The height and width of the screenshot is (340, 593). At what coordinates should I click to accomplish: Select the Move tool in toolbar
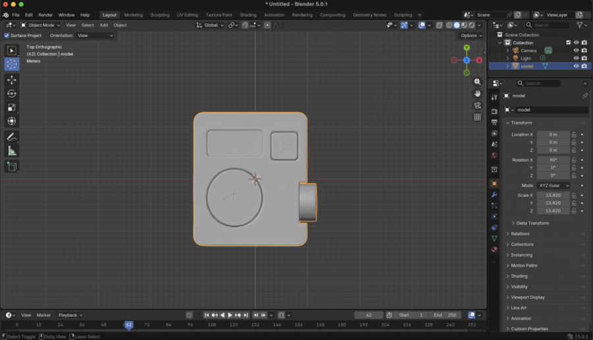coord(12,80)
